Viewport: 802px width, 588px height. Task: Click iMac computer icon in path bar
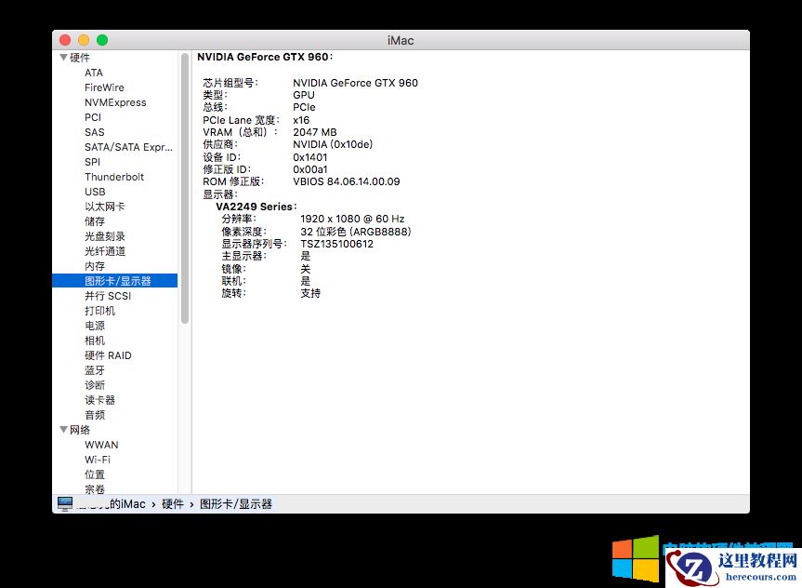(x=65, y=504)
